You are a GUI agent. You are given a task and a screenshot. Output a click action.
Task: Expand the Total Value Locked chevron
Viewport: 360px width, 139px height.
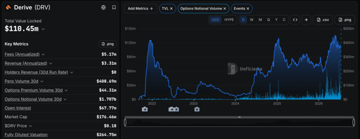point(43,29)
